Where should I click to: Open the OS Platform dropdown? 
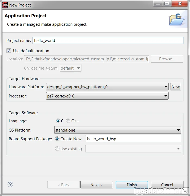pos(118,130)
